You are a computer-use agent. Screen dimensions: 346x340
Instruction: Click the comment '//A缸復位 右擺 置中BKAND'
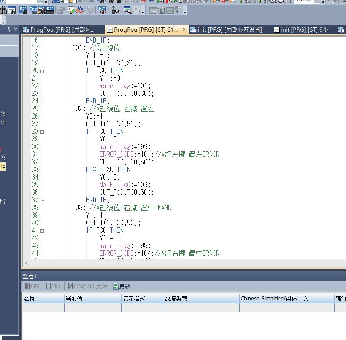pyautogui.click(x=130, y=208)
